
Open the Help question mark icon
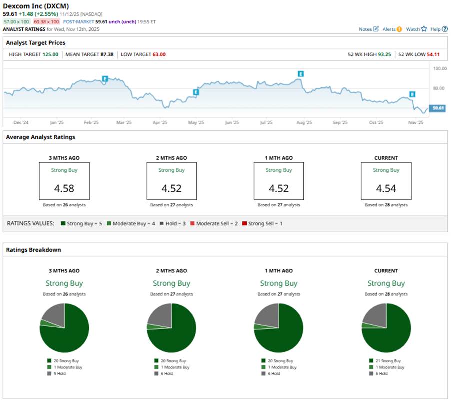(445, 29)
